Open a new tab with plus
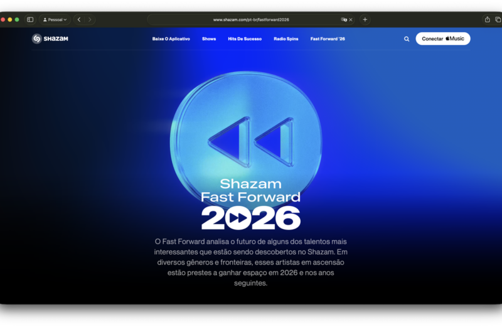The height and width of the screenshot is (327, 502). pos(365,19)
